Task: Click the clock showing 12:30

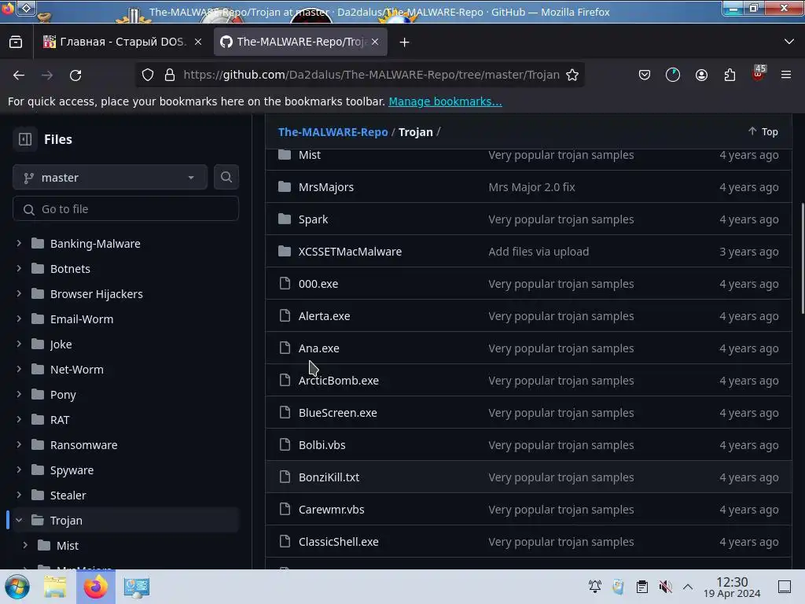Action: [x=732, y=587]
